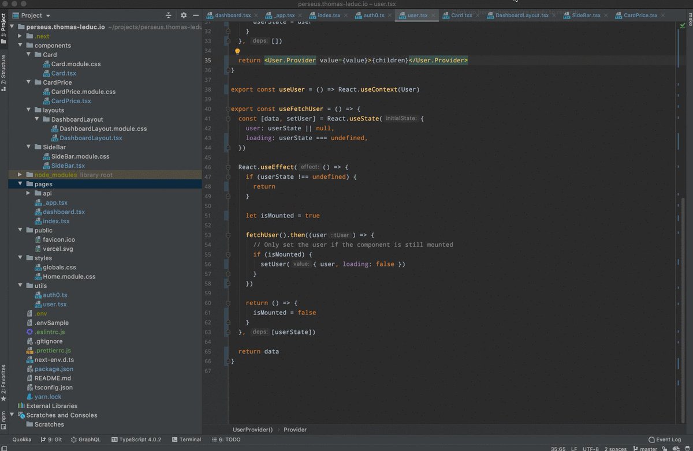Image resolution: width=693 pixels, height=451 pixels.
Task: Hide the Project tool window (minus icon)
Action: pyautogui.click(x=195, y=16)
